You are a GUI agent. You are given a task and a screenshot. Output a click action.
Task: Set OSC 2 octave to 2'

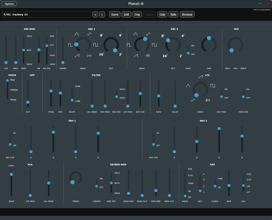coord(181,56)
